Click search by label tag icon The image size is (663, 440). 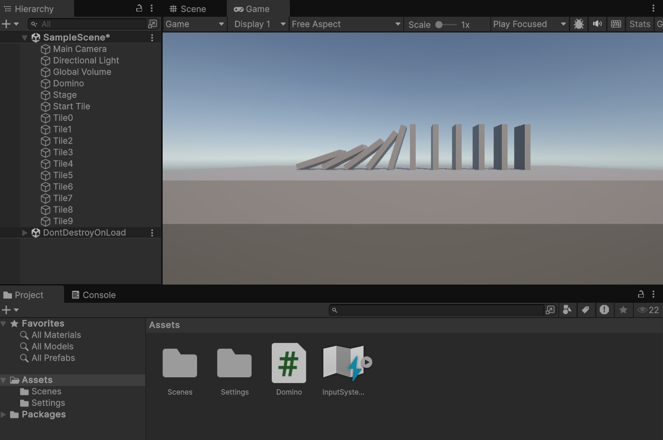click(586, 310)
